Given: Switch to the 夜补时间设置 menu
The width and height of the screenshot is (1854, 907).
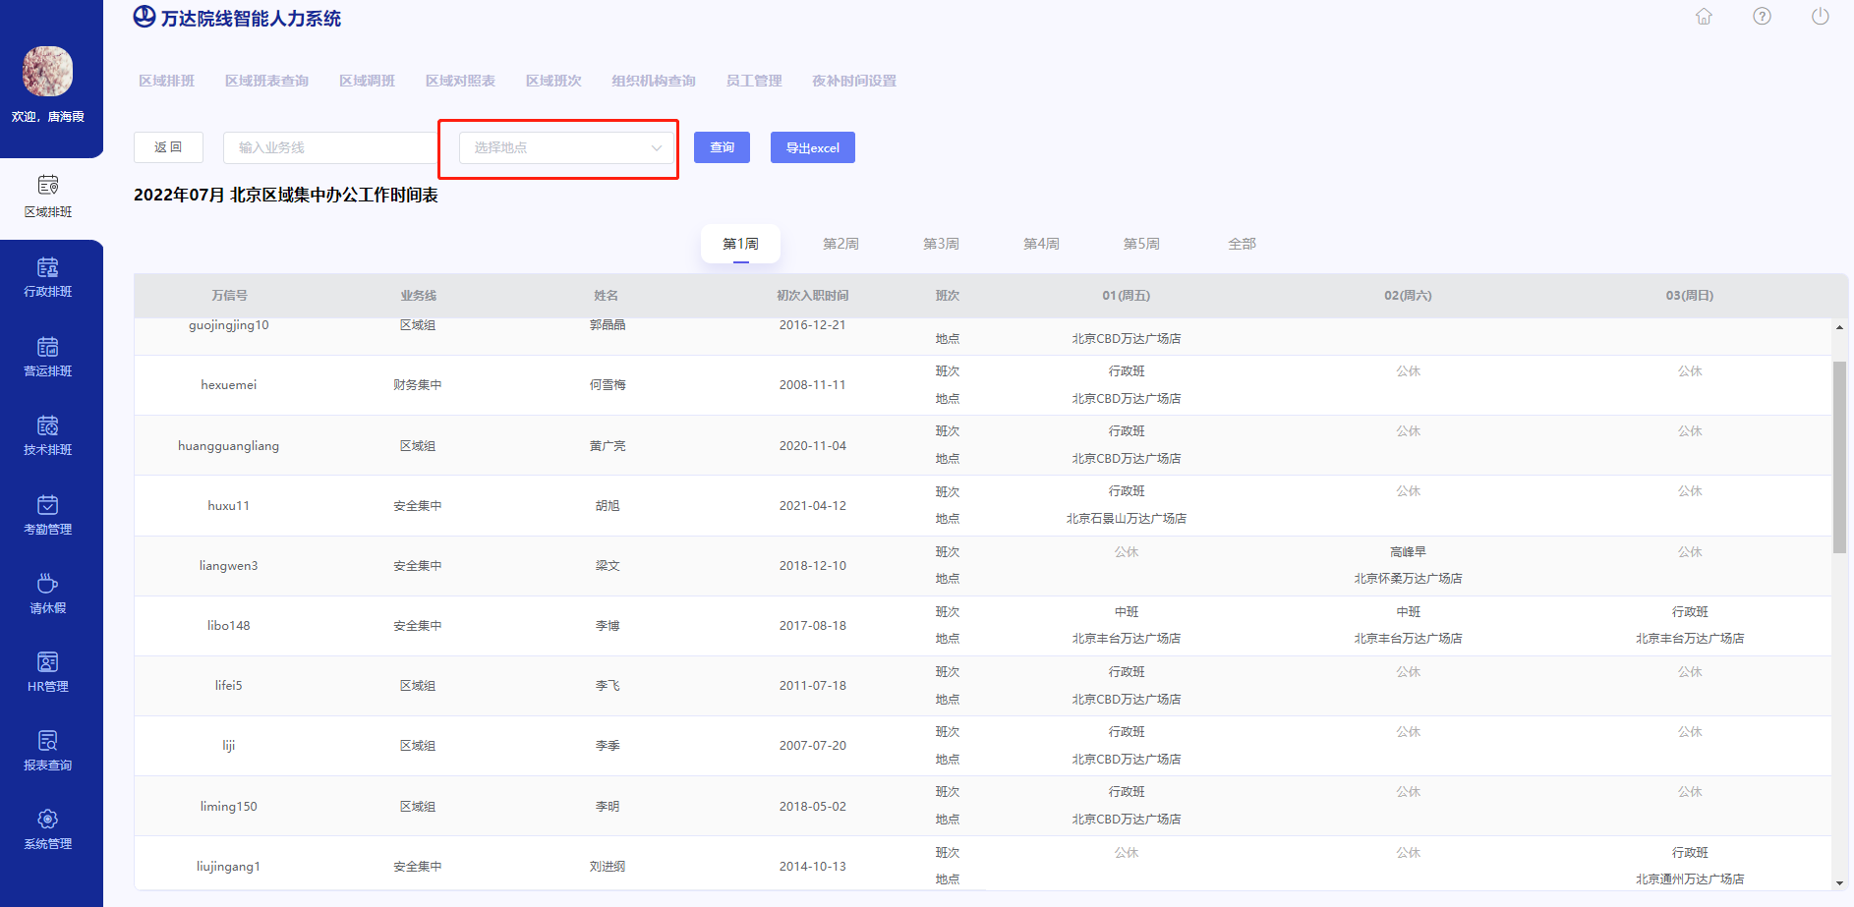Looking at the screenshot, I should (x=854, y=81).
